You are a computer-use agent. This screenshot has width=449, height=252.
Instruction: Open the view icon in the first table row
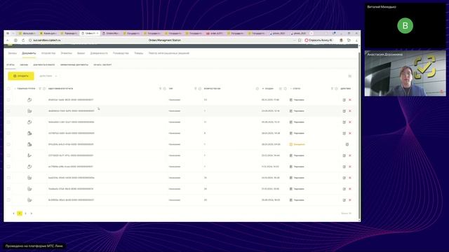coord(344,100)
